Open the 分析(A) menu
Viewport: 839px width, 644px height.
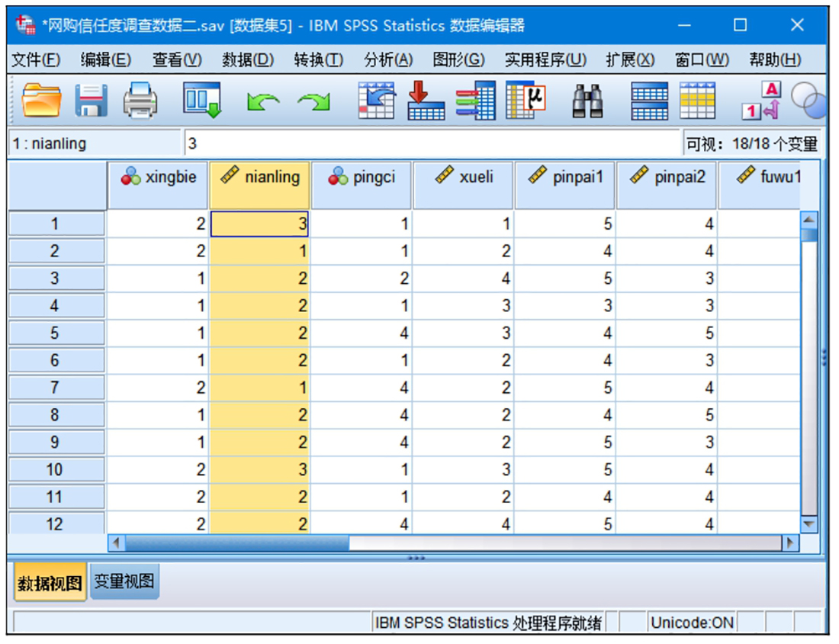pyautogui.click(x=388, y=60)
